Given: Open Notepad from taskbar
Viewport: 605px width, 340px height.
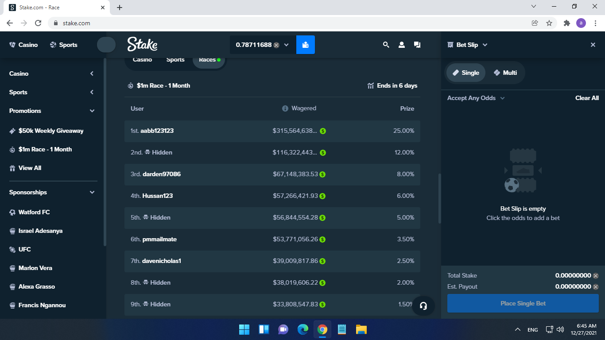Looking at the screenshot, I should coord(342,329).
